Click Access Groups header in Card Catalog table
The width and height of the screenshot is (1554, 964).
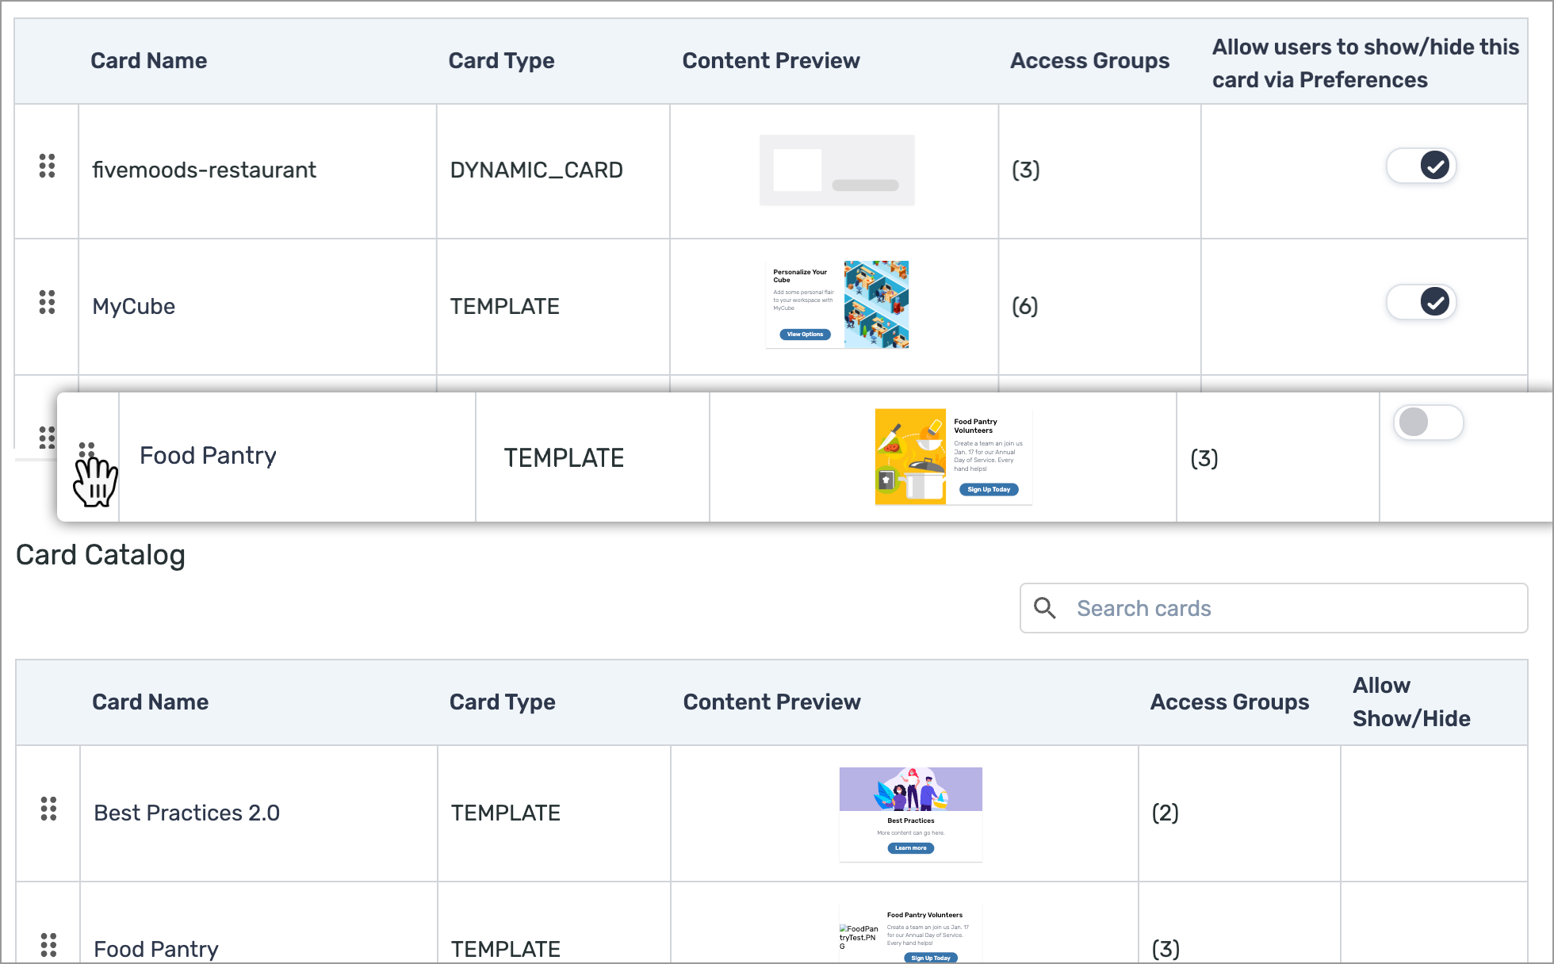tap(1230, 702)
